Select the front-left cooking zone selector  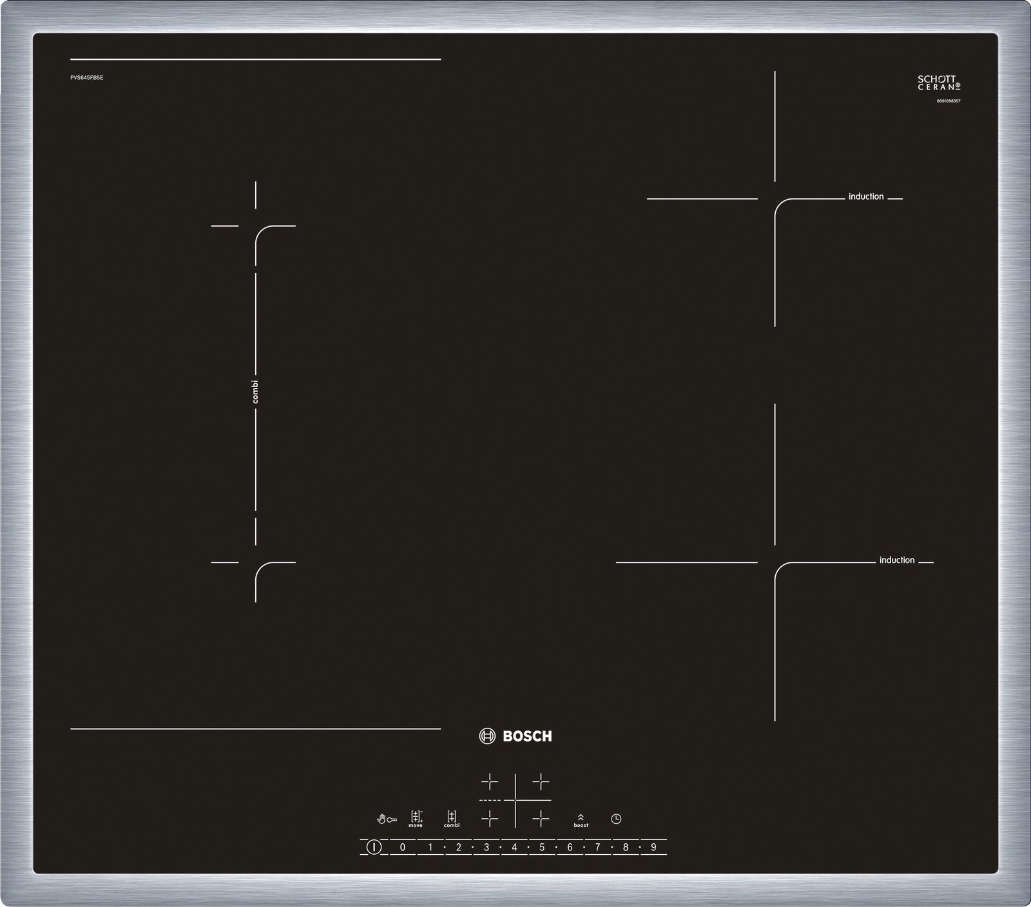(x=490, y=819)
